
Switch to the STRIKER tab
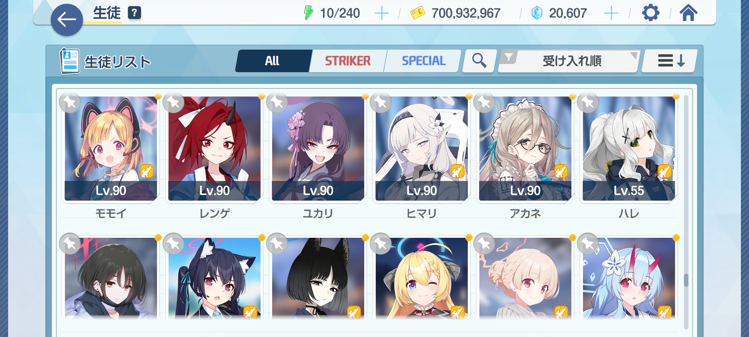pos(348,61)
